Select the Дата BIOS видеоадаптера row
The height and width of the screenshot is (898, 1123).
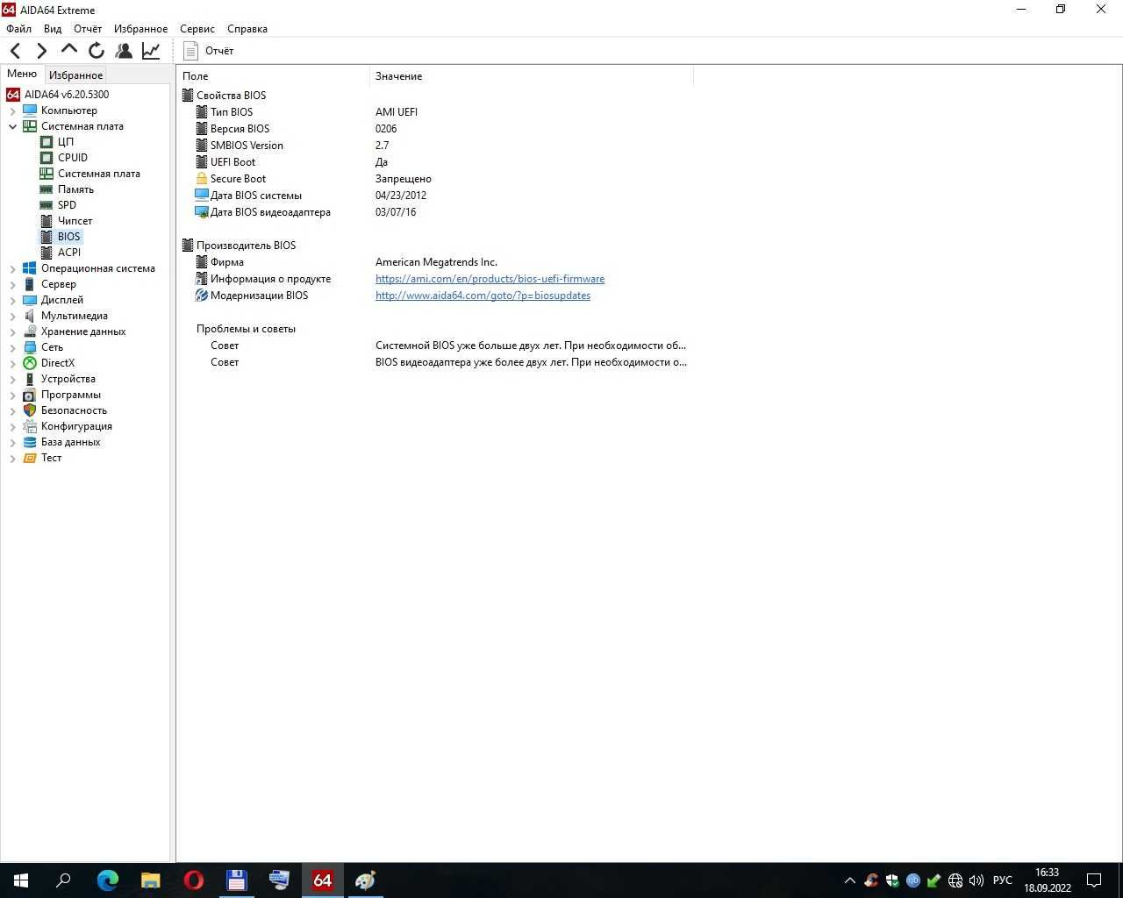pyautogui.click(x=434, y=212)
